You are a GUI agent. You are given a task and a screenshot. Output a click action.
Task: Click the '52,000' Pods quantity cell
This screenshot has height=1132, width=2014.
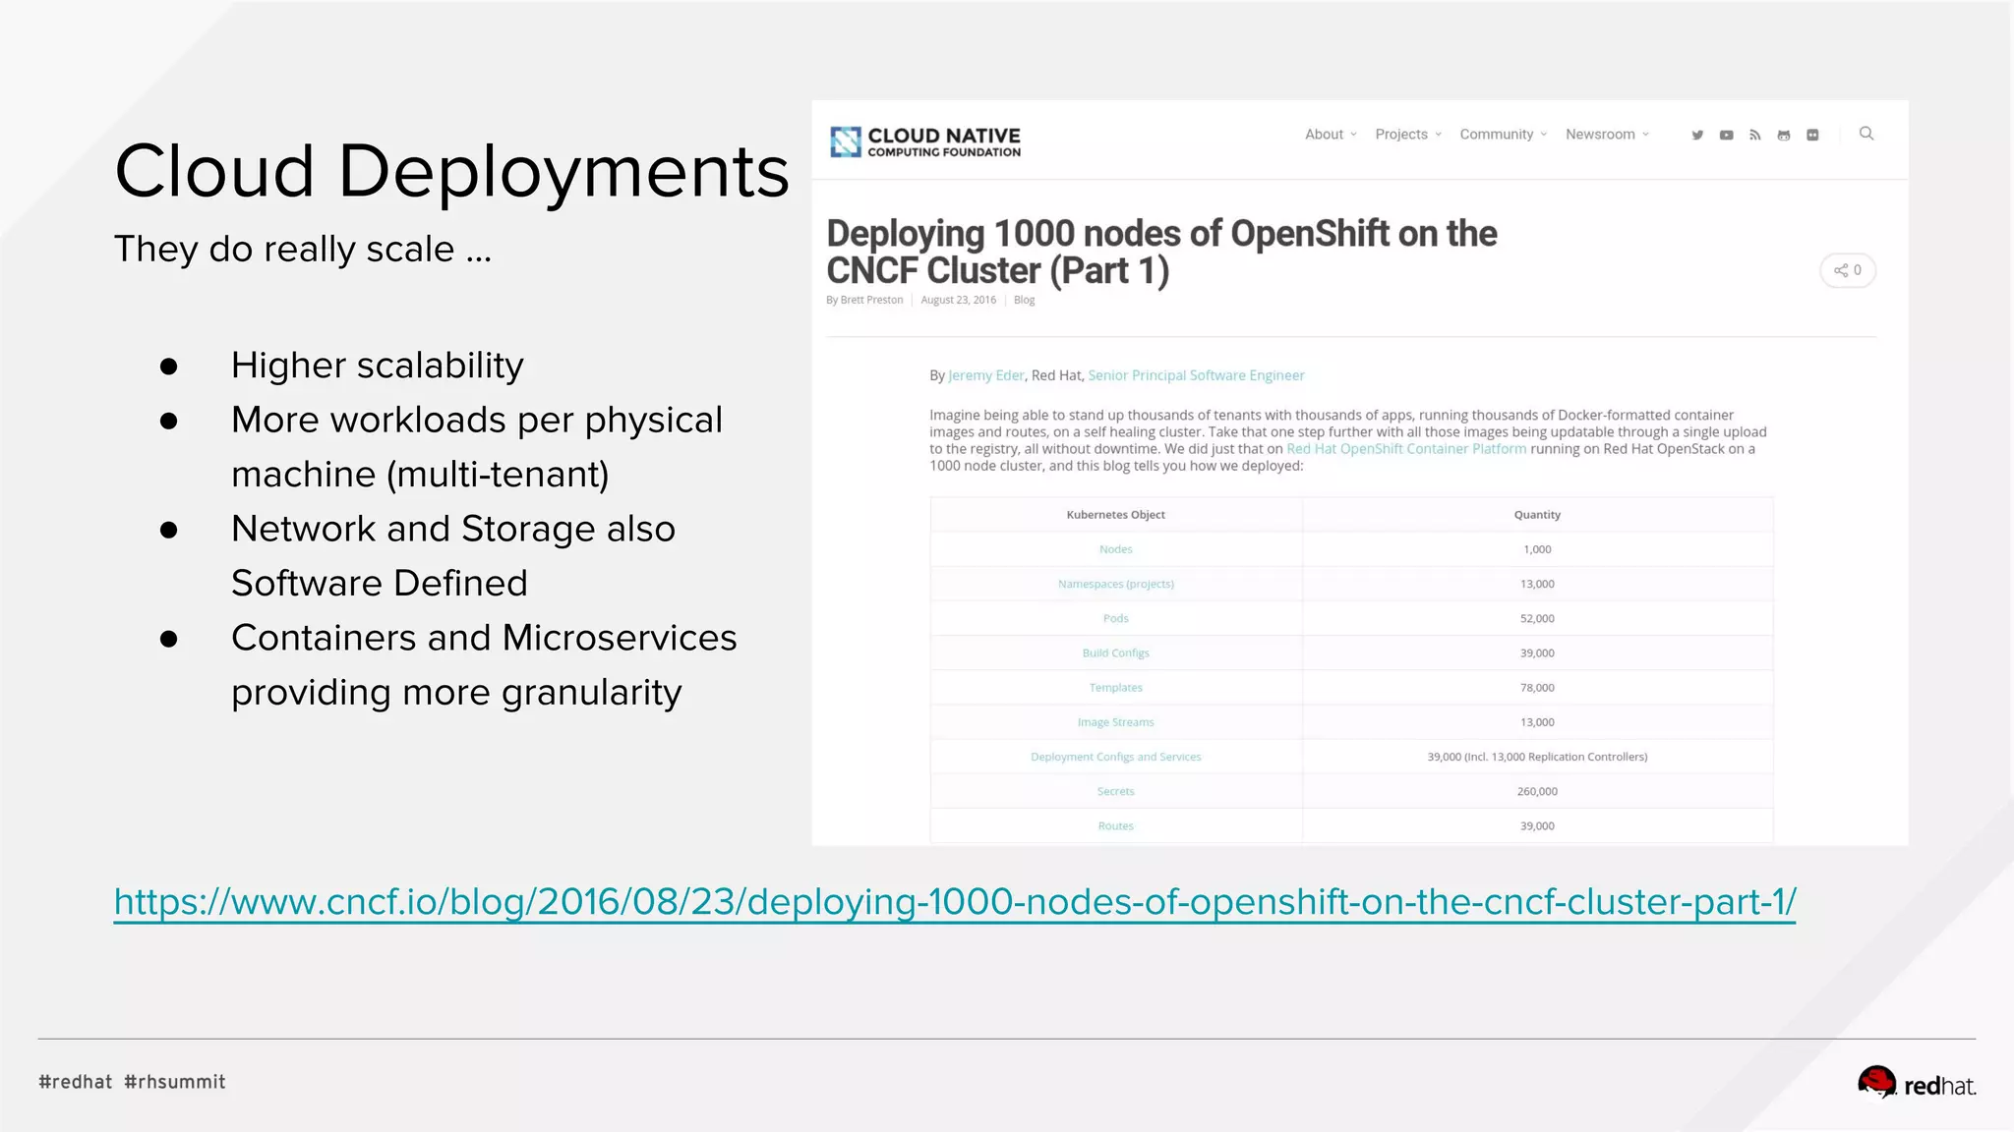(x=1537, y=618)
